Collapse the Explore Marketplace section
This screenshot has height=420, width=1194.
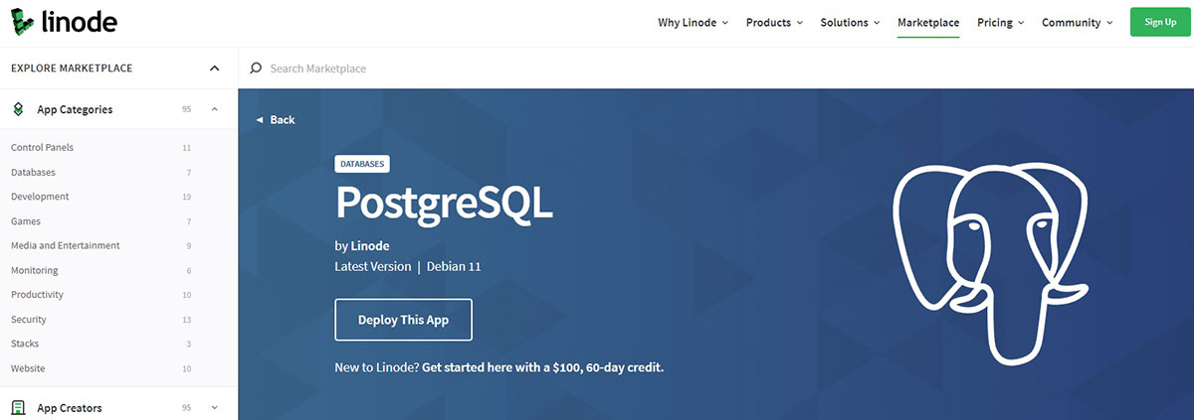[x=214, y=69]
